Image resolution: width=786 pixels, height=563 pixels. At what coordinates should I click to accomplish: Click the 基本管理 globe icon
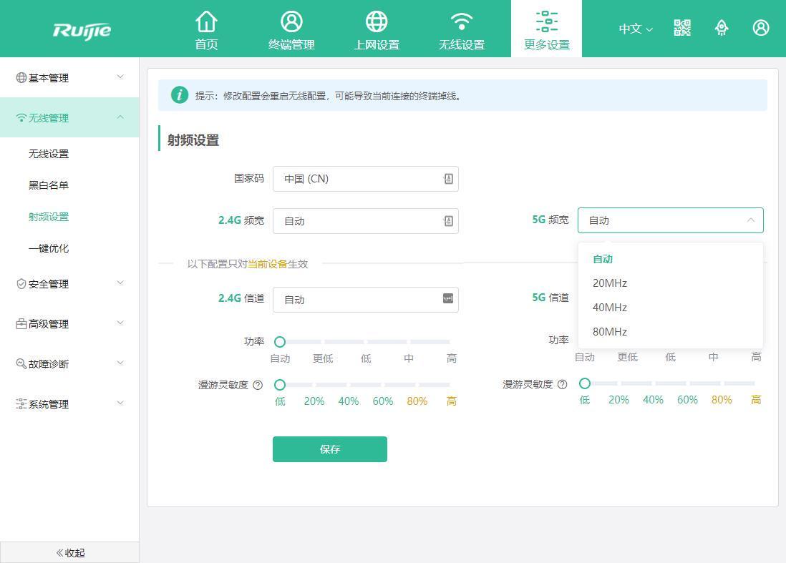pos(21,78)
